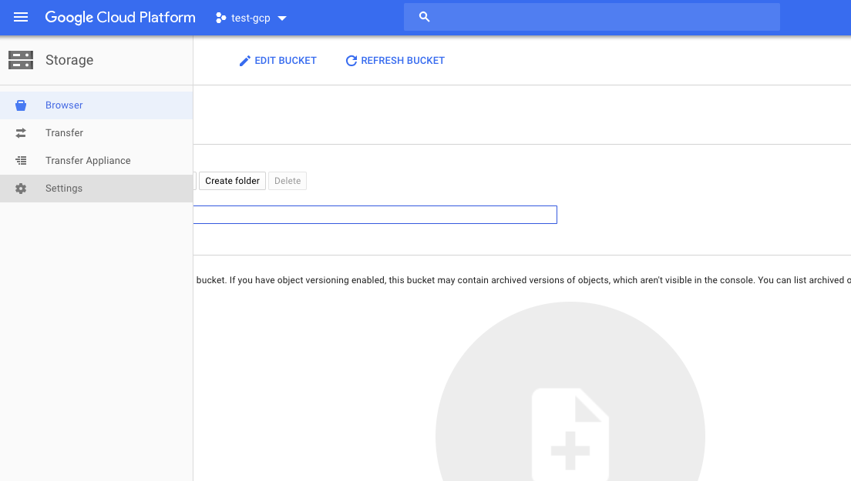The image size is (851, 481).
Task: Open Transfer in the sidebar
Action: [x=96, y=132]
